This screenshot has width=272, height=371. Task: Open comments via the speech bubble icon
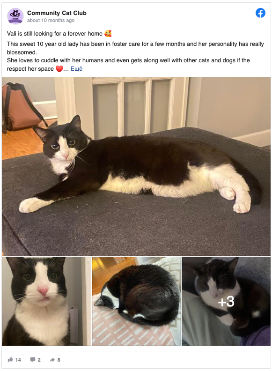tap(33, 360)
